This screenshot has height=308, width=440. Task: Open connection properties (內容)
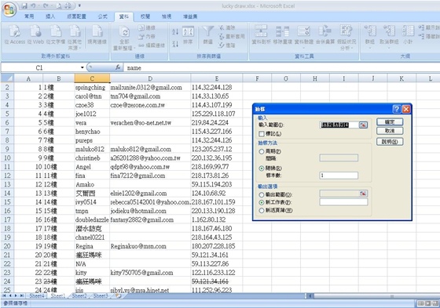[x=146, y=36]
